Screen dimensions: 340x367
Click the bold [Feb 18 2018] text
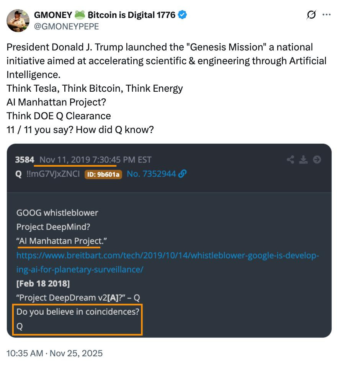(43, 284)
